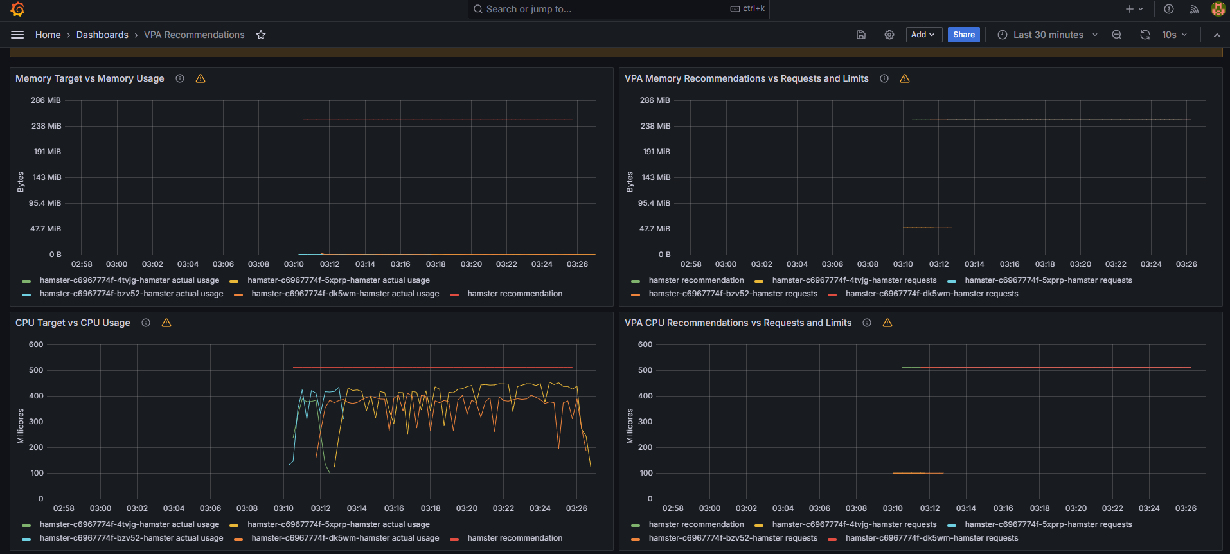Open the Last 30 minutes time picker
The image size is (1230, 554).
coord(1047,35)
